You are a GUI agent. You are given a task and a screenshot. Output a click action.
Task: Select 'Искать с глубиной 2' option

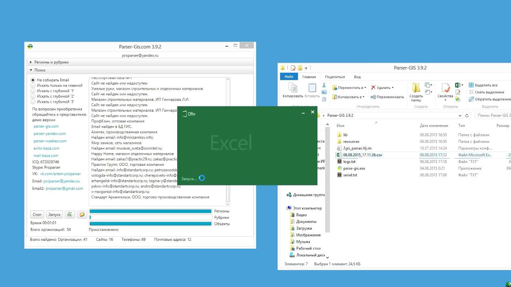[33, 96]
